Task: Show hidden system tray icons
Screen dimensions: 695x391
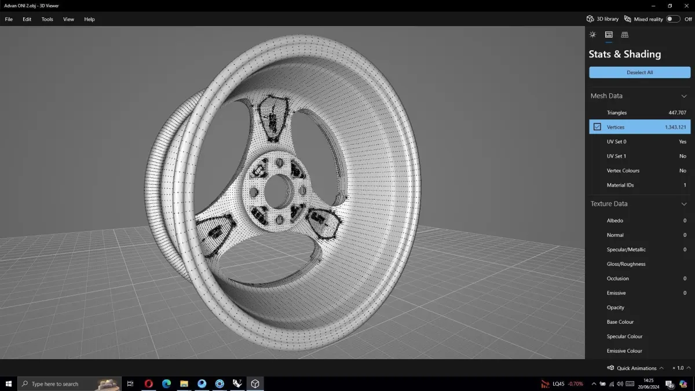Action: [594, 383]
